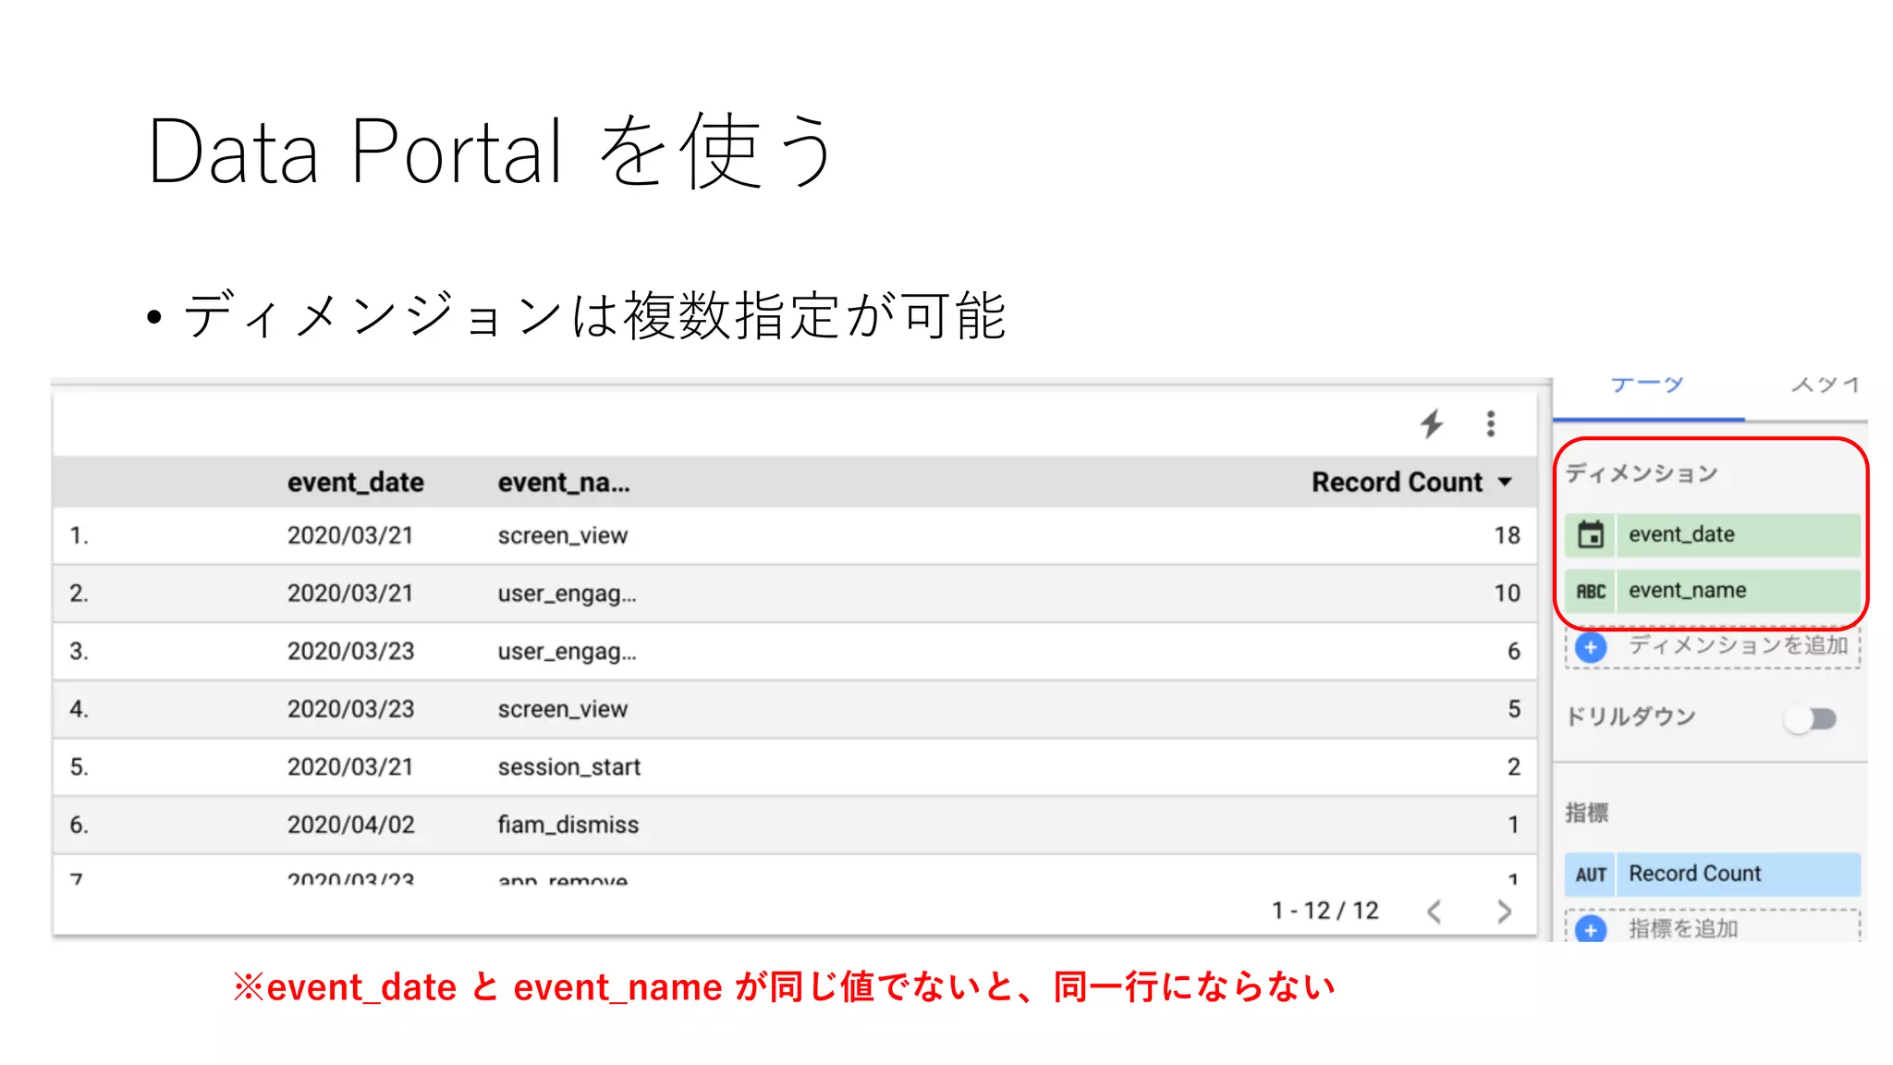
Task: Click the event_date column header
Action: 355,483
